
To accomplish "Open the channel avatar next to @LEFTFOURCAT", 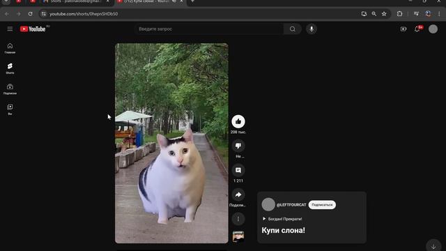I will pyautogui.click(x=268, y=204).
